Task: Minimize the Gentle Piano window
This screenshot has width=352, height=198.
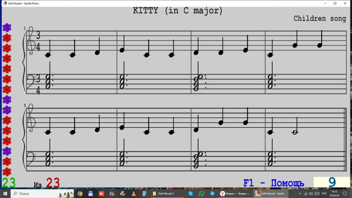Action: click(325, 4)
